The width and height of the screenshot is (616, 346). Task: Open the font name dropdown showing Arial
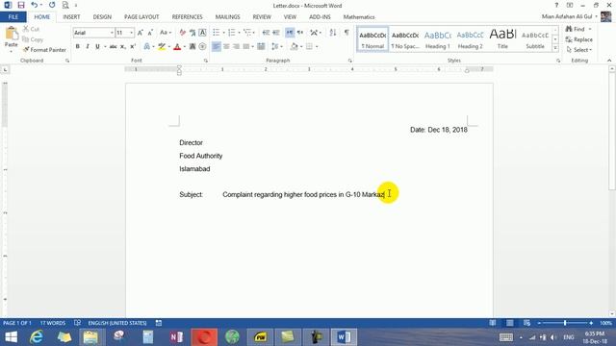[112, 33]
